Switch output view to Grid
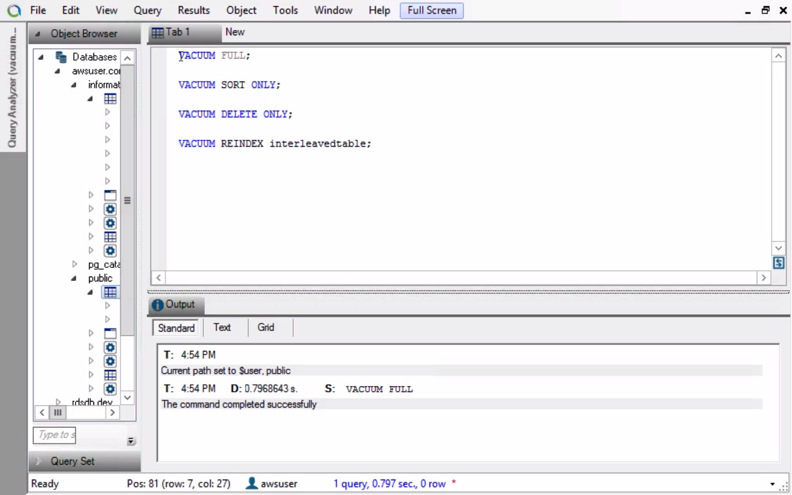Image resolution: width=792 pixels, height=495 pixels. click(x=266, y=327)
